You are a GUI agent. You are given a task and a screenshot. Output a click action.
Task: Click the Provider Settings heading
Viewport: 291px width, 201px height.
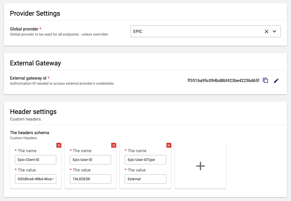tap(35, 13)
